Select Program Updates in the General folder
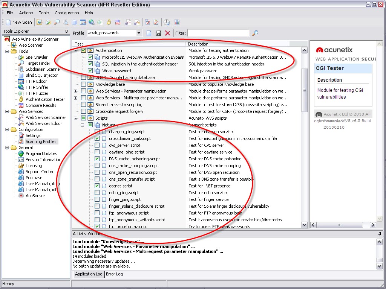 41,154
